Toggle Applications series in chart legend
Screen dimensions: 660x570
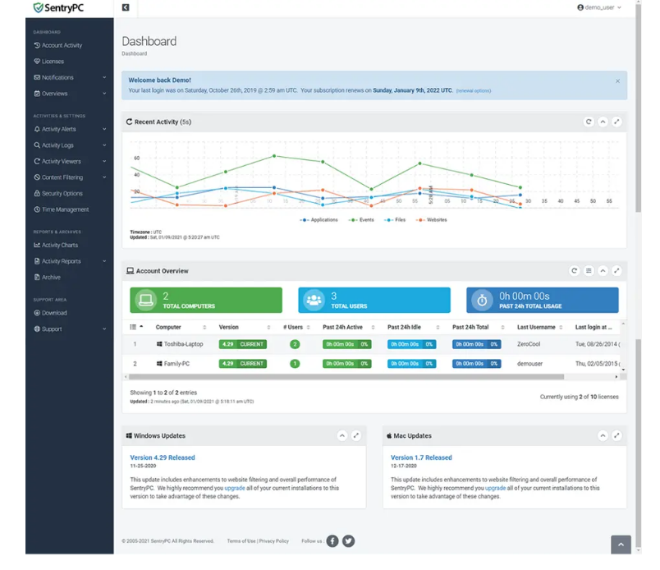319,220
